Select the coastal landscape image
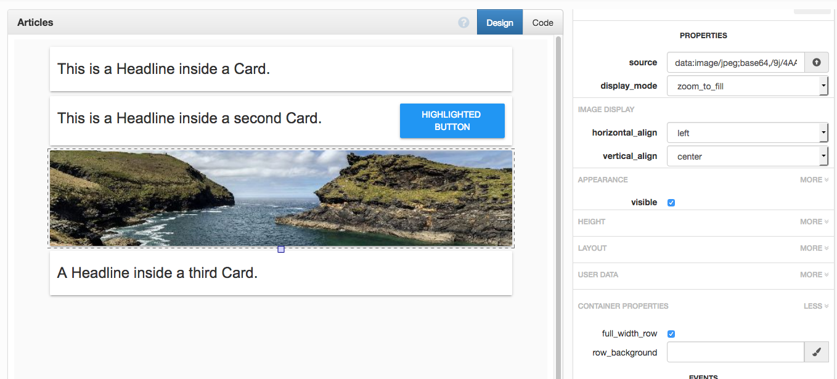837x379 pixels. (281, 198)
